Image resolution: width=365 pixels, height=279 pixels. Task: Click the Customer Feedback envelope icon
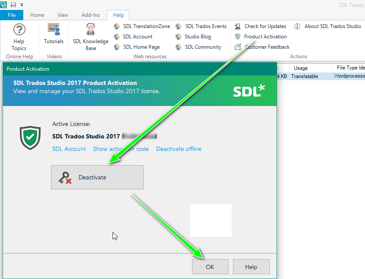pos(238,47)
